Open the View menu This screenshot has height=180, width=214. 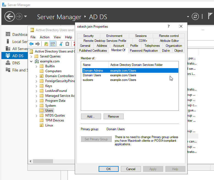coord(57,37)
